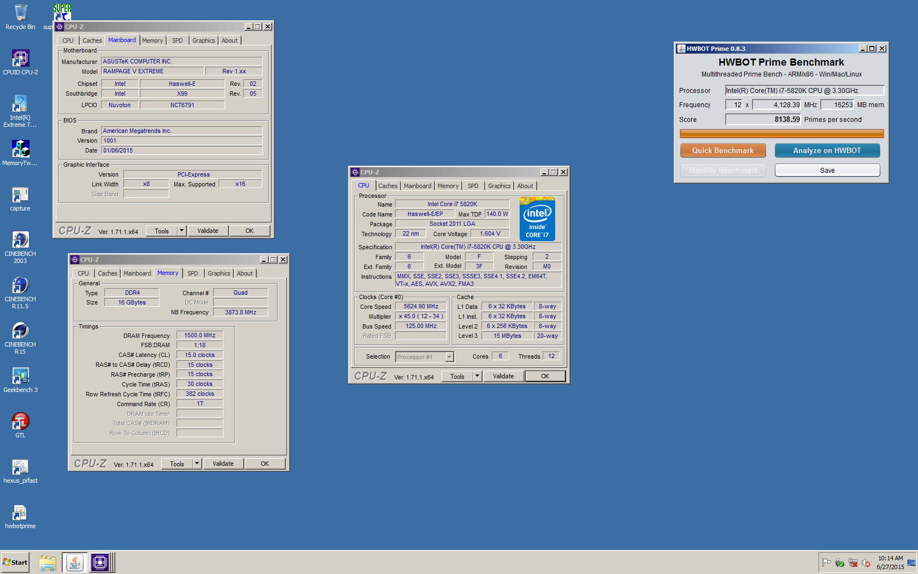Click the Core Voltage 1.604 V value

(490, 234)
